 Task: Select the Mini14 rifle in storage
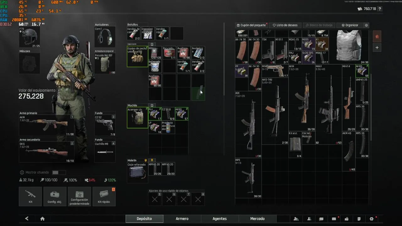pyautogui.click(x=349, y=98)
